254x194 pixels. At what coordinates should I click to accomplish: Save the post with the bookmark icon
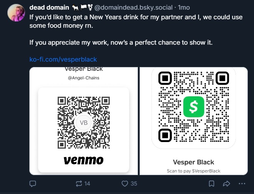coord(211,184)
